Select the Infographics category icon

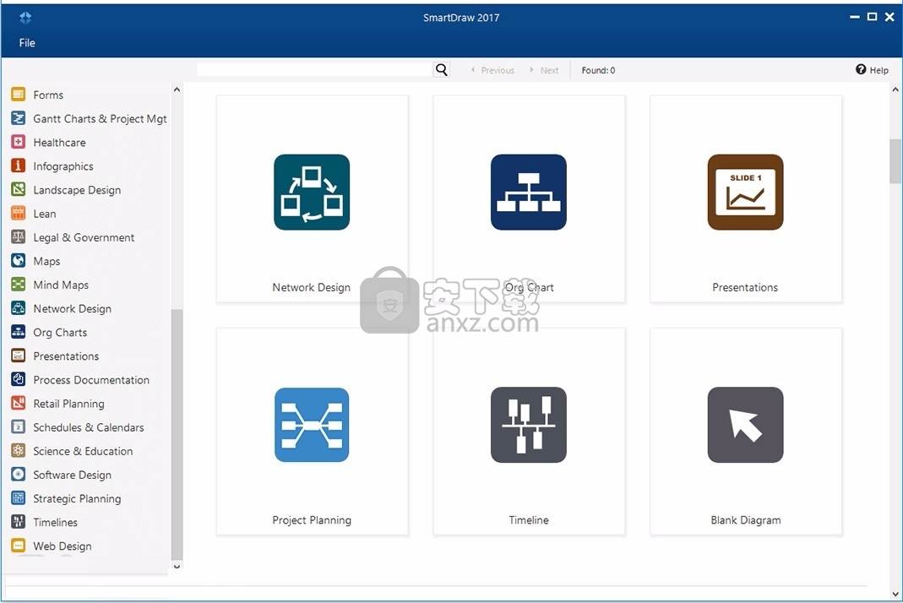click(19, 166)
